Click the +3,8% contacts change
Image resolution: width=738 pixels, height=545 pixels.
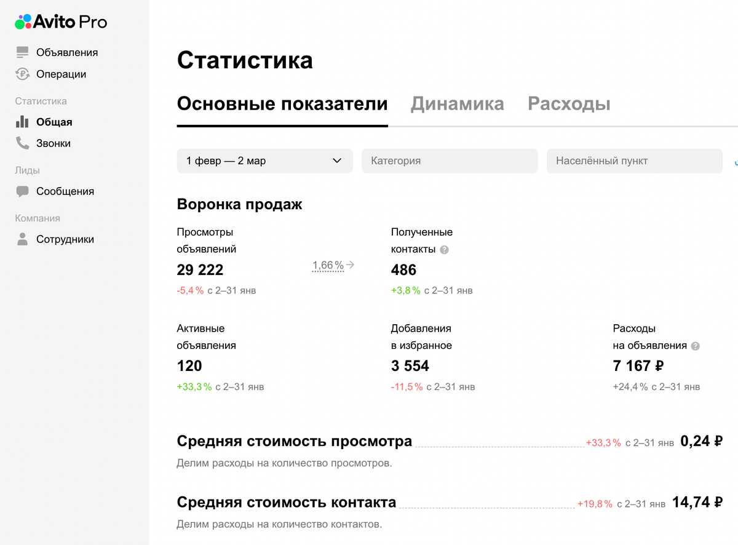406,290
